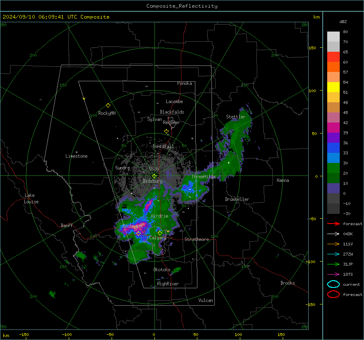Click the Innisfail city label
This screenshot has width=364, height=340.
tap(163, 146)
